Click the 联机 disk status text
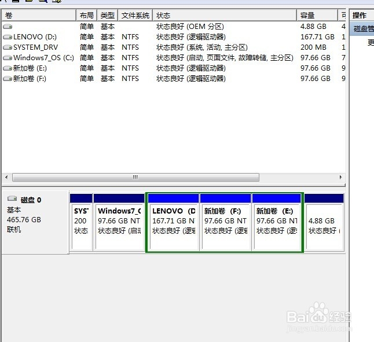The height and width of the screenshot is (342, 374). (14, 230)
